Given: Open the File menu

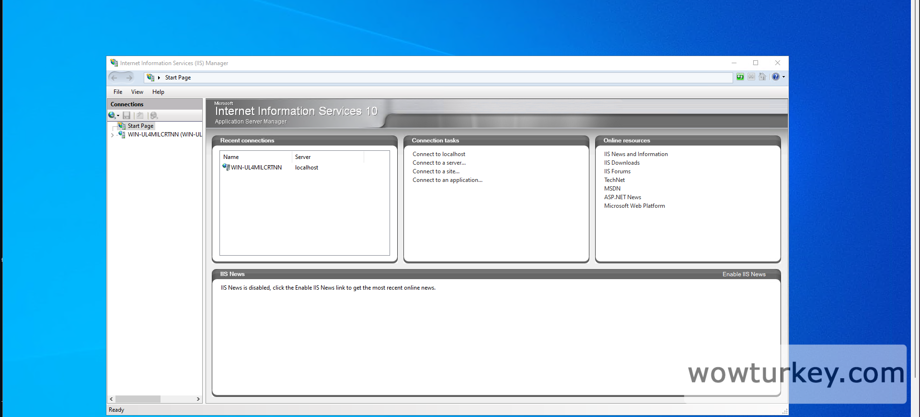Looking at the screenshot, I should pos(118,92).
